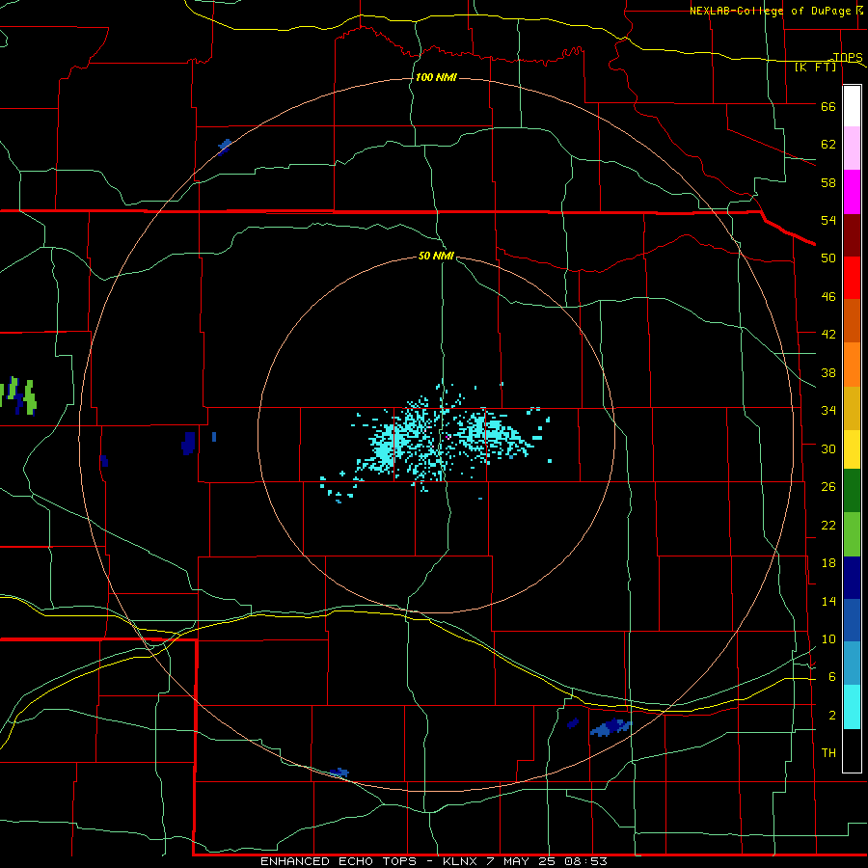The width and height of the screenshot is (868, 868).
Task: Click the '38' legend value
Action: pyautogui.click(x=828, y=372)
